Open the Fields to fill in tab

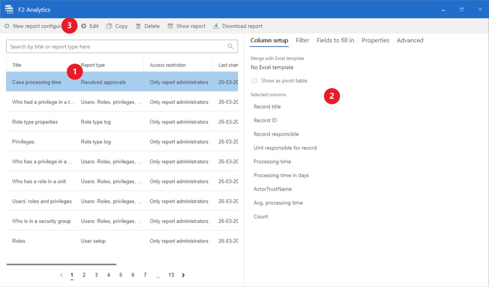click(335, 40)
